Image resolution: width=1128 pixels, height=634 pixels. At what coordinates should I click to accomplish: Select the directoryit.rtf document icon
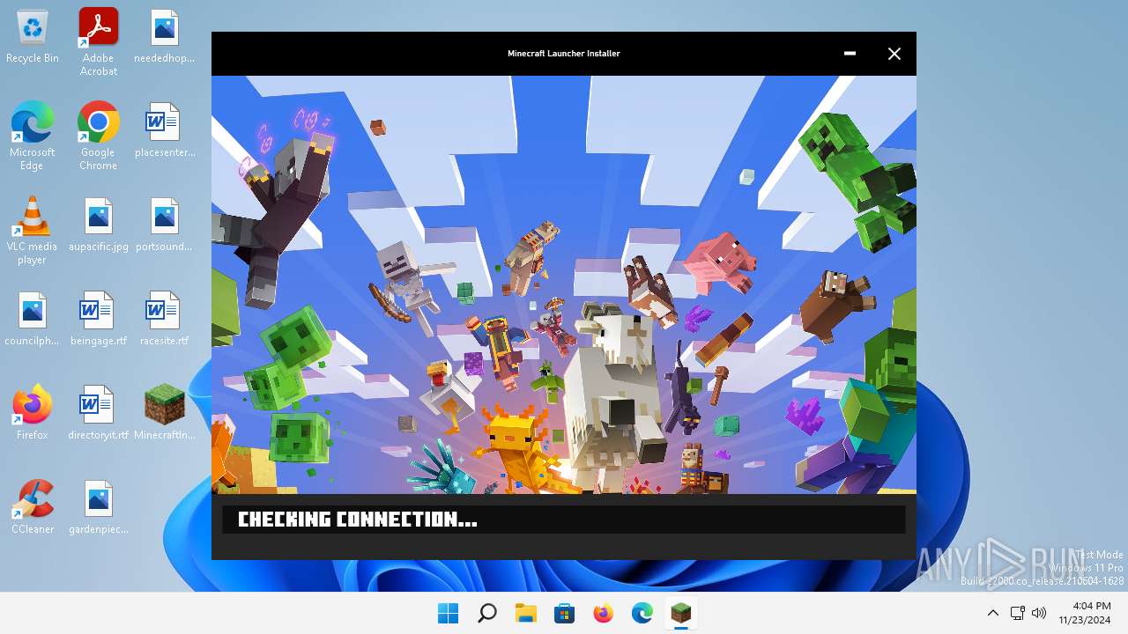(x=99, y=412)
